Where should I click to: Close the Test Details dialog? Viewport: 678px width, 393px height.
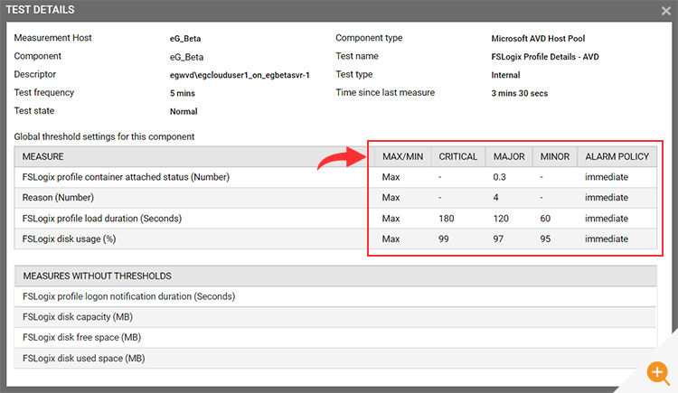click(666, 11)
